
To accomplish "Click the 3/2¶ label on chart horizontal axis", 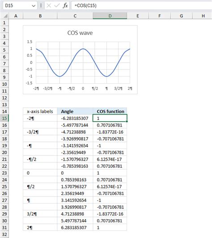I will coord(118,89).
